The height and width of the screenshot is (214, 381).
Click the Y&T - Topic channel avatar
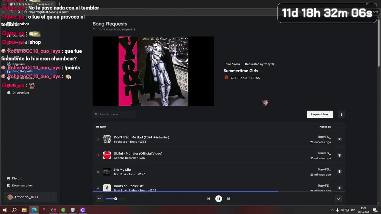226,78
